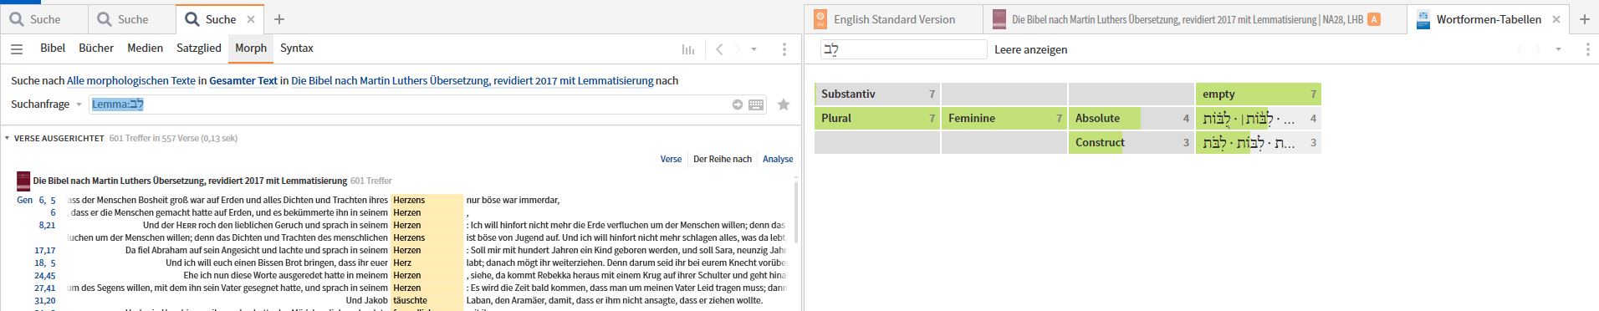The image size is (1599, 311).
Task: Select Morph search type
Action: [x=251, y=48]
